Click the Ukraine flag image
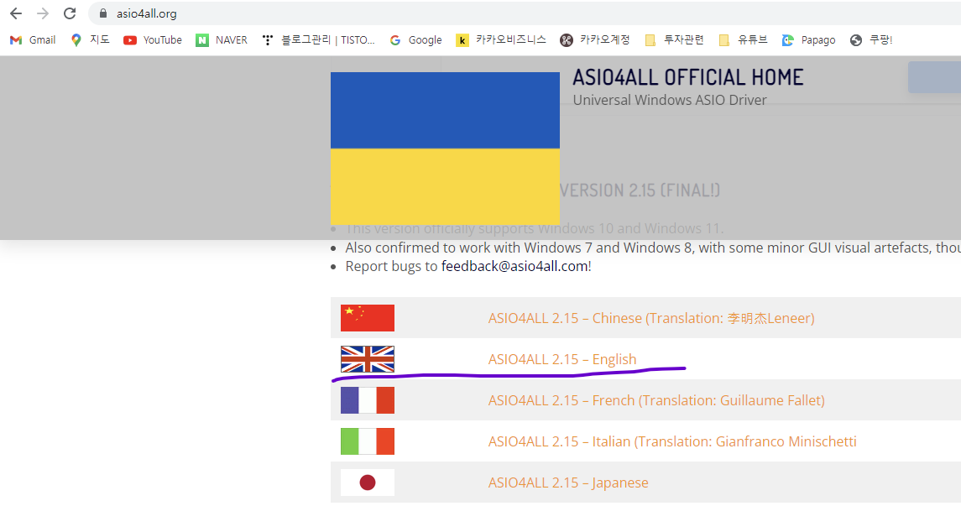961x506 pixels. point(445,149)
